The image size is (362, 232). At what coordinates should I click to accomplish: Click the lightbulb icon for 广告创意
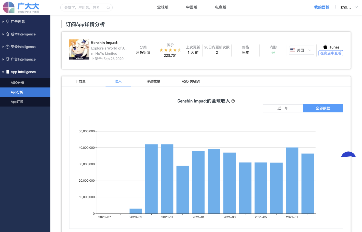8,22
